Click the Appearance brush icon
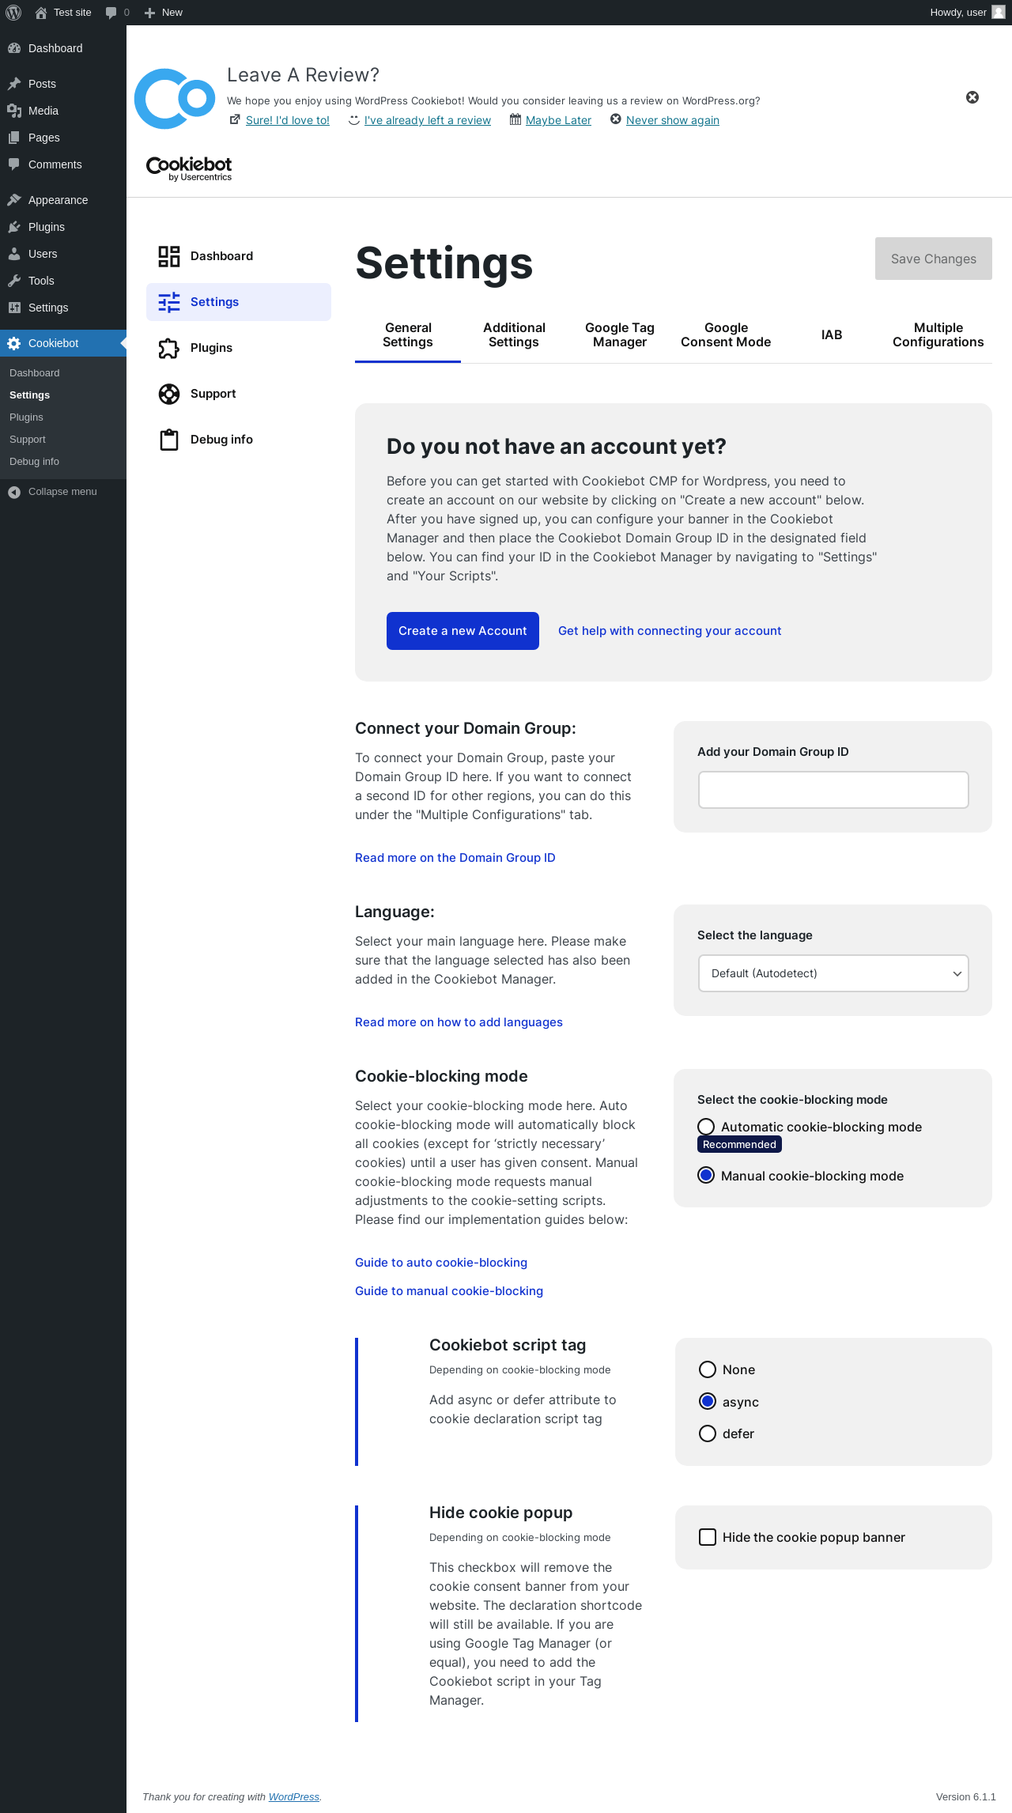 14,200
